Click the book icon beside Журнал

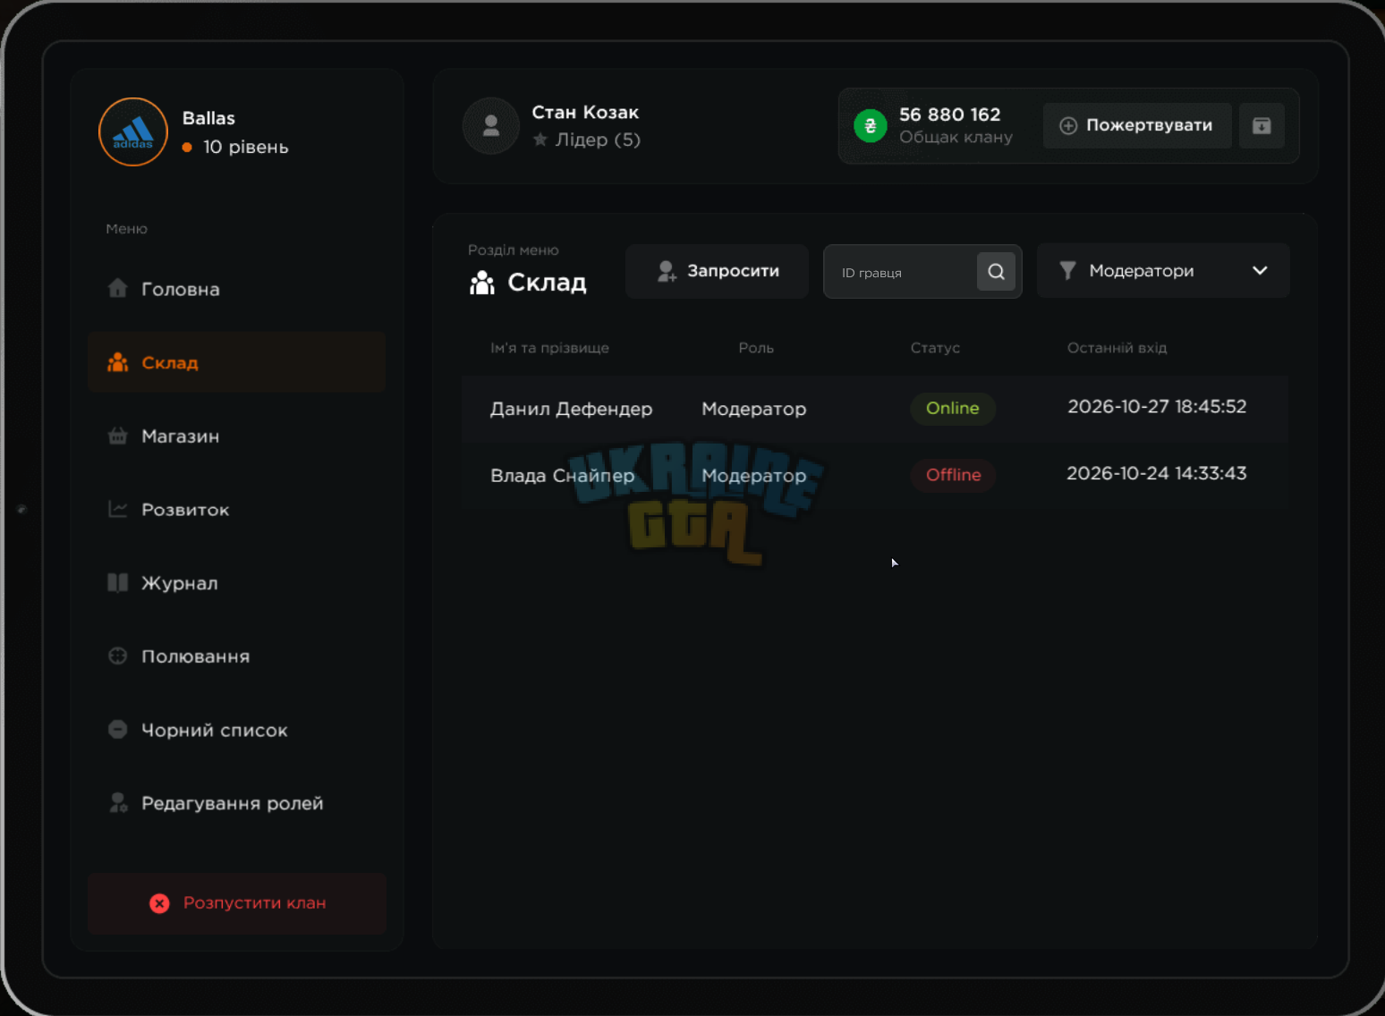(x=117, y=582)
